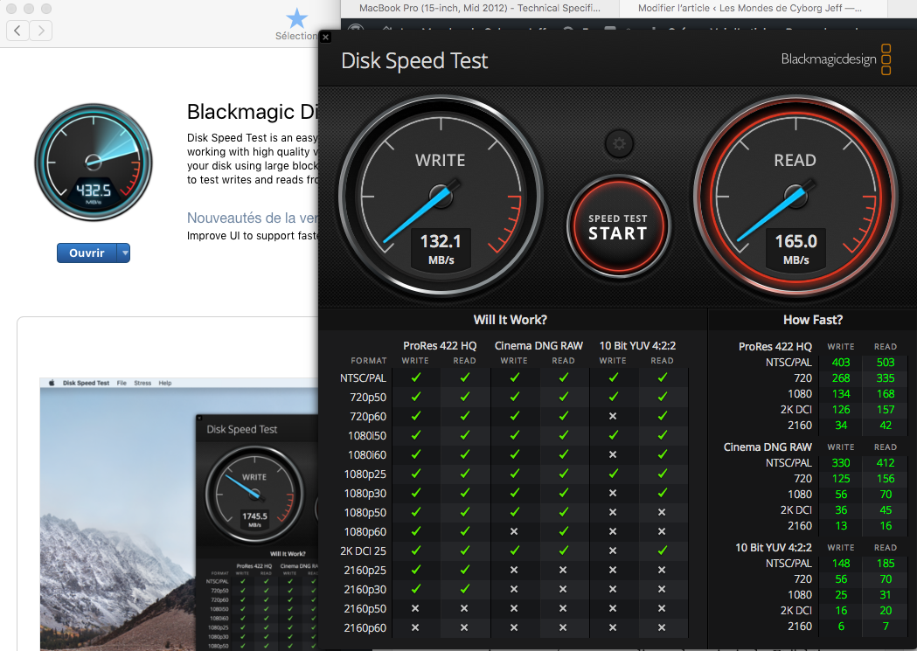The height and width of the screenshot is (651, 917).
Task: Open the App Store screenshot preview thumbnail
Action: [x=179, y=514]
